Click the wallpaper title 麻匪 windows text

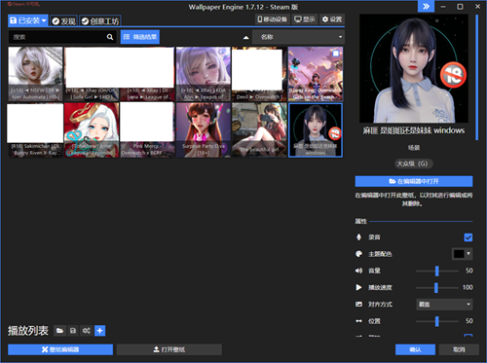coord(414,130)
